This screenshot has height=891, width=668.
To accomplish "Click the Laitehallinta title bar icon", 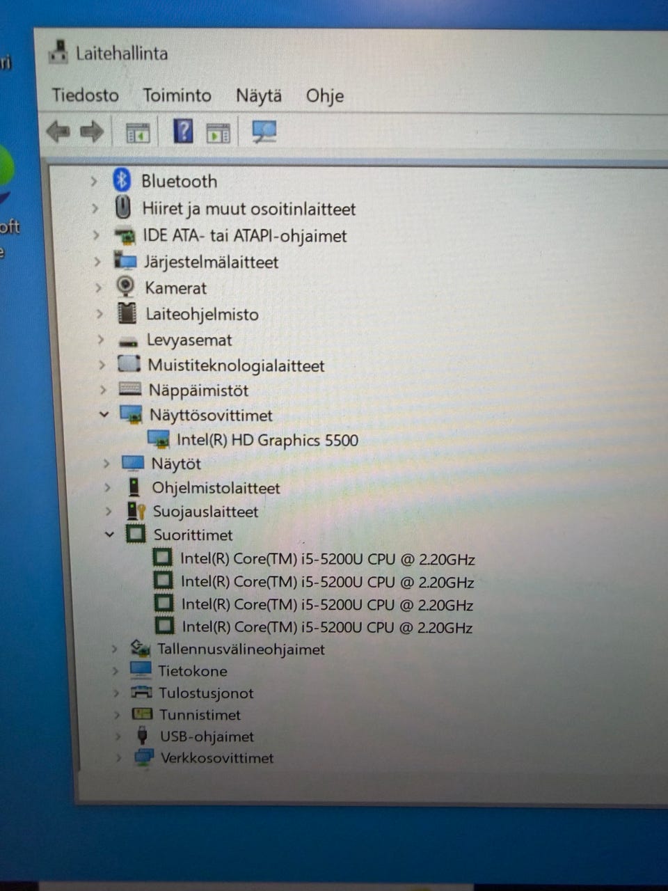I will (x=58, y=52).
